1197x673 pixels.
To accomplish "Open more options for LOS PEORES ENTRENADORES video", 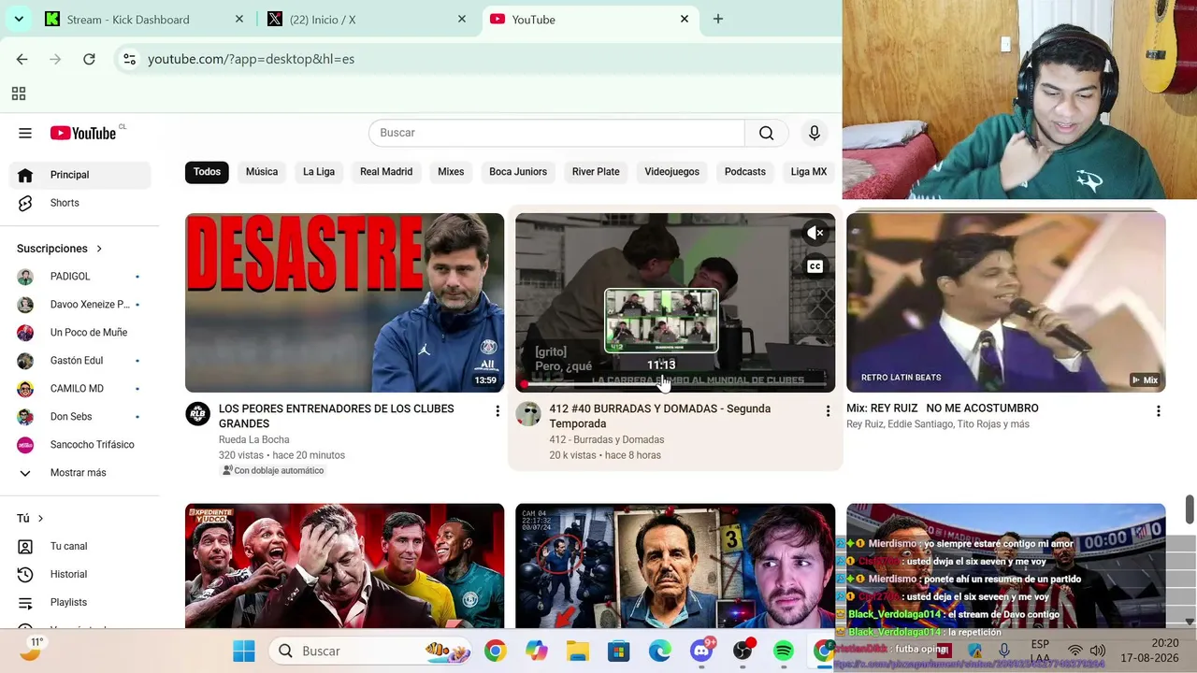I will [x=498, y=411].
